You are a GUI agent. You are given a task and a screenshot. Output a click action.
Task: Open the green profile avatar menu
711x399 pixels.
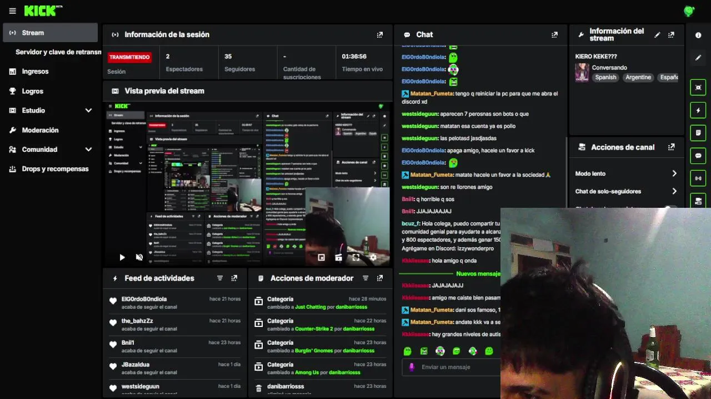(x=689, y=11)
